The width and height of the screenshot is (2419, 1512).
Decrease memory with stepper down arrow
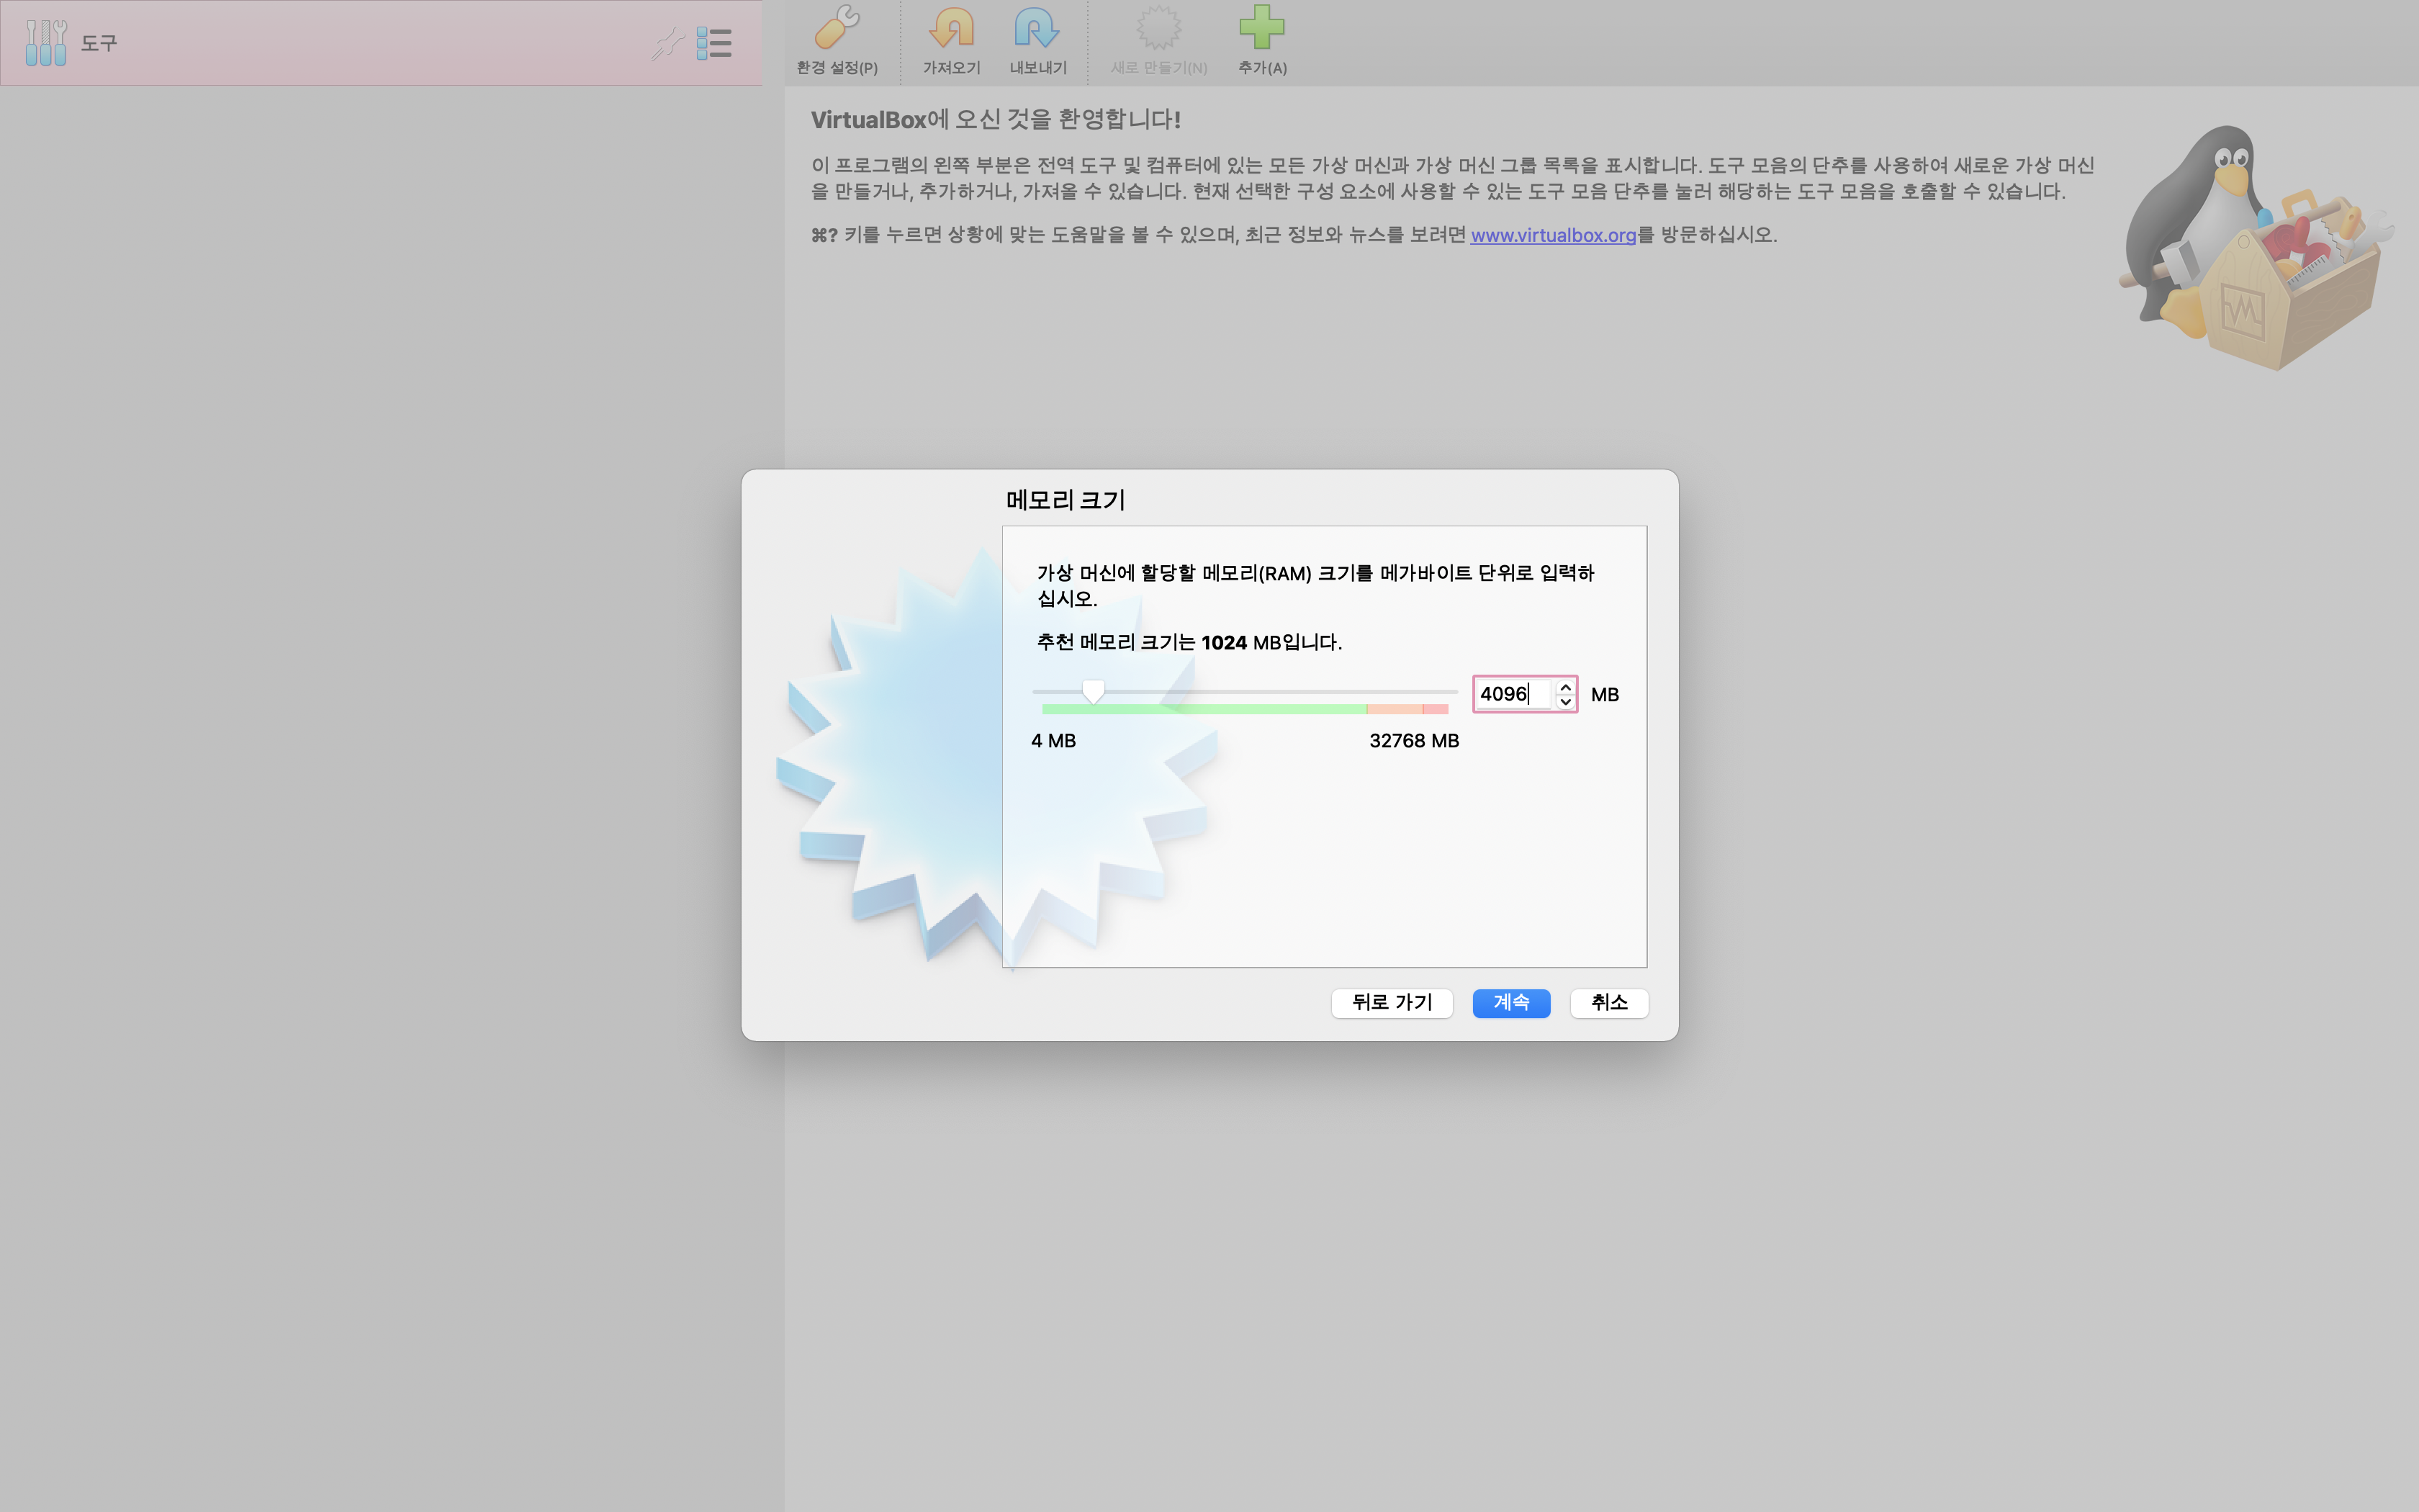pyautogui.click(x=1565, y=702)
